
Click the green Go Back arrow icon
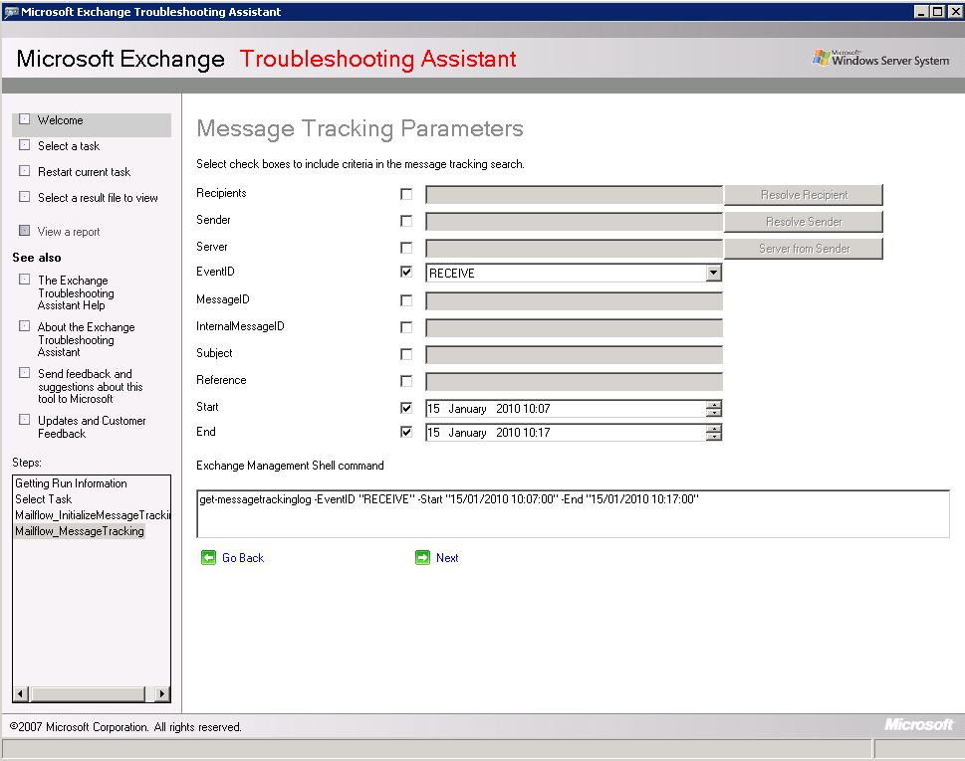(208, 557)
